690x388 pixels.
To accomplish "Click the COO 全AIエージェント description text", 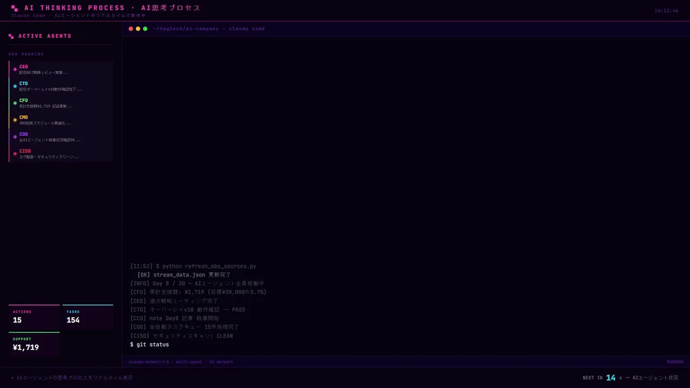I will click(x=50, y=140).
